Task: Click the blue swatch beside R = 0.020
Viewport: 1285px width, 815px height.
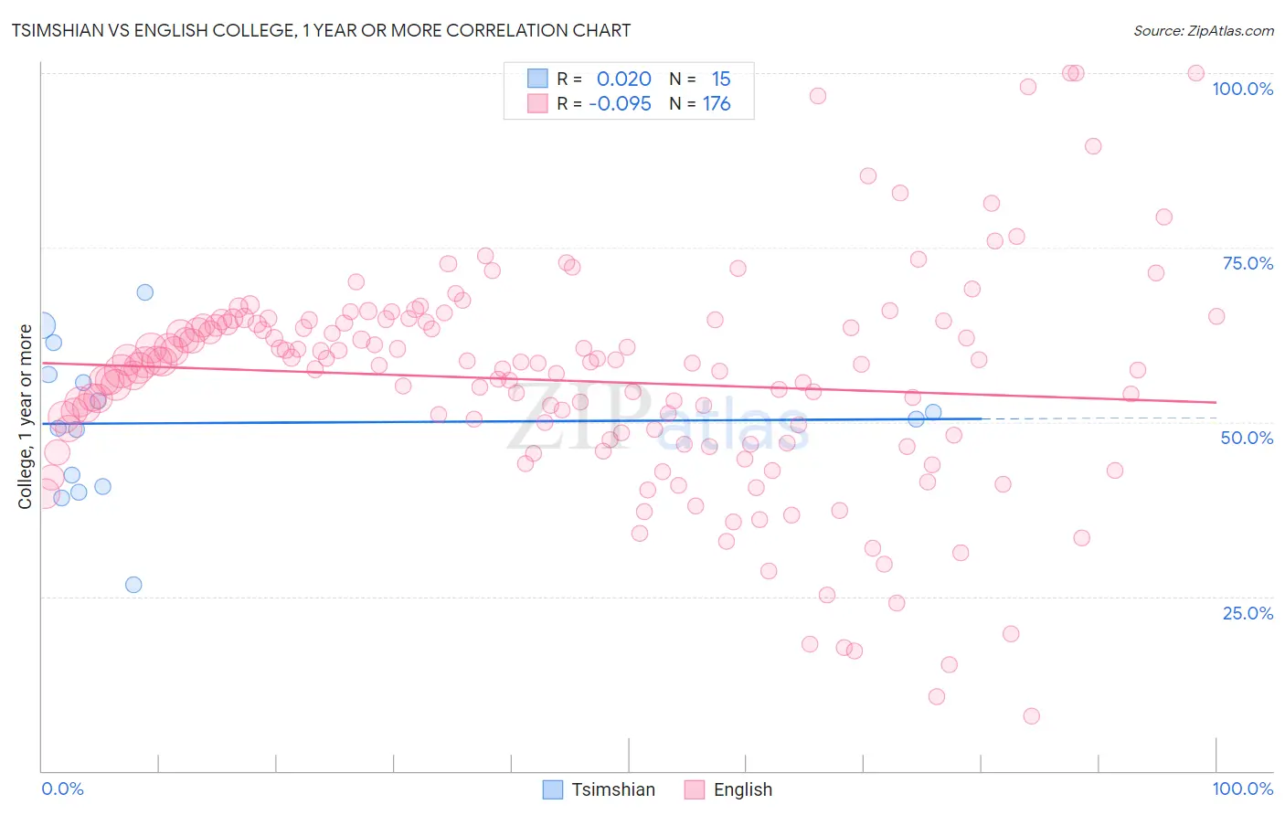Action: 537,79
